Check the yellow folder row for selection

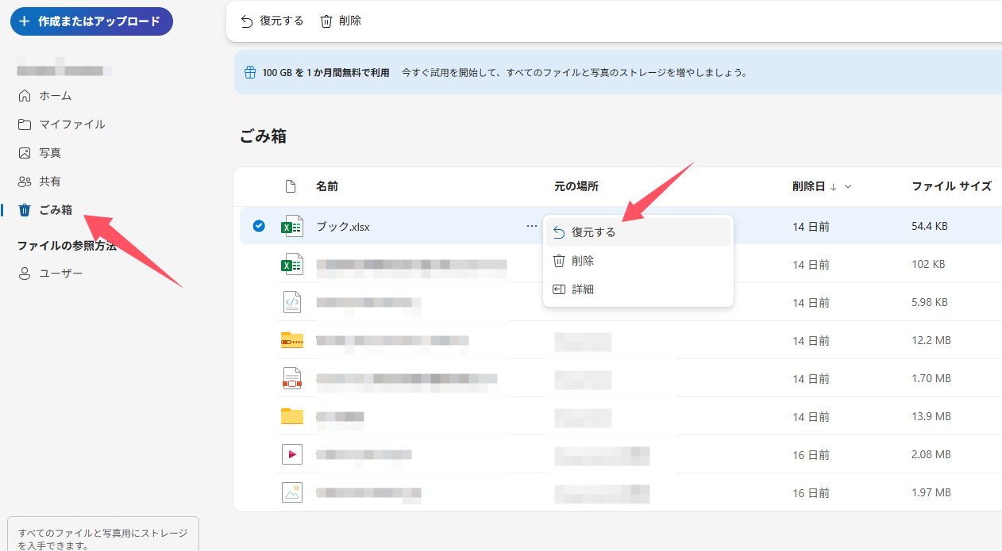pyautogui.click(x=259, y=415)
